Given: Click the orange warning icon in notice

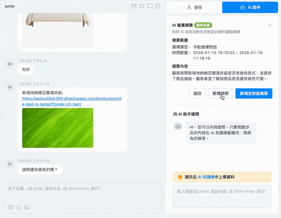Looking at the screenshot, I should [x=180, y=177].
